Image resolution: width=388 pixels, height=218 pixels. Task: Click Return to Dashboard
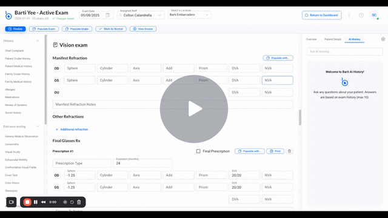point(322,15)
